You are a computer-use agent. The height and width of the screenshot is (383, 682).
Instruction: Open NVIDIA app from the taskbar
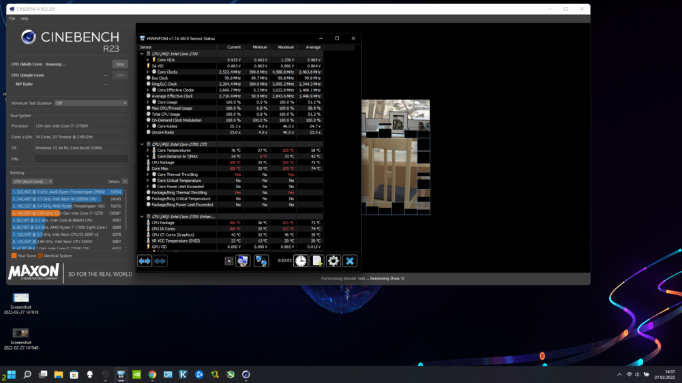(x=136, y=374)
